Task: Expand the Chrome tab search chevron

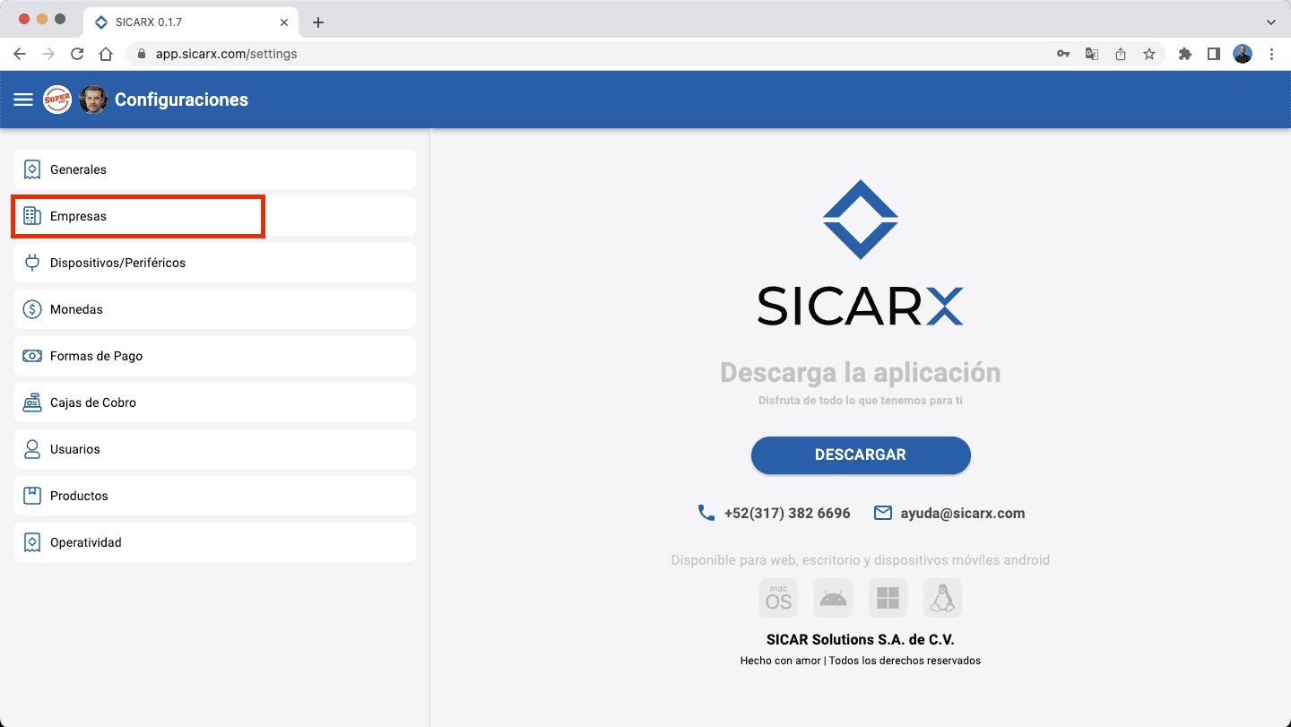Action: [1270, 22]
